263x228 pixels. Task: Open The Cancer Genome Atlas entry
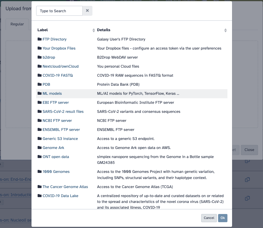click(x=65, y=187)
